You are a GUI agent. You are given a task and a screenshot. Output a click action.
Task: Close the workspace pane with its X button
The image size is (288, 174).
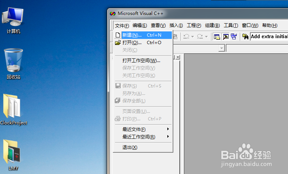click(x=177, y=57)
